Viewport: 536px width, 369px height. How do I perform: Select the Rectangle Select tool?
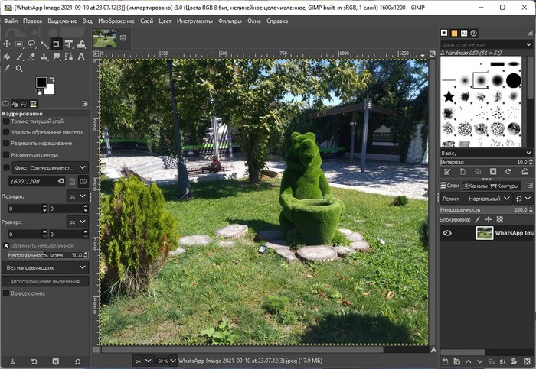click(x=20, y=44)
